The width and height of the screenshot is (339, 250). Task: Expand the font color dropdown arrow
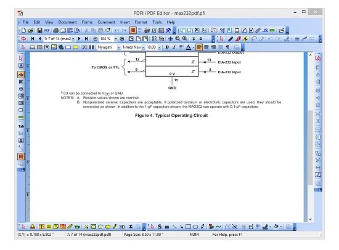pos(194,47)
